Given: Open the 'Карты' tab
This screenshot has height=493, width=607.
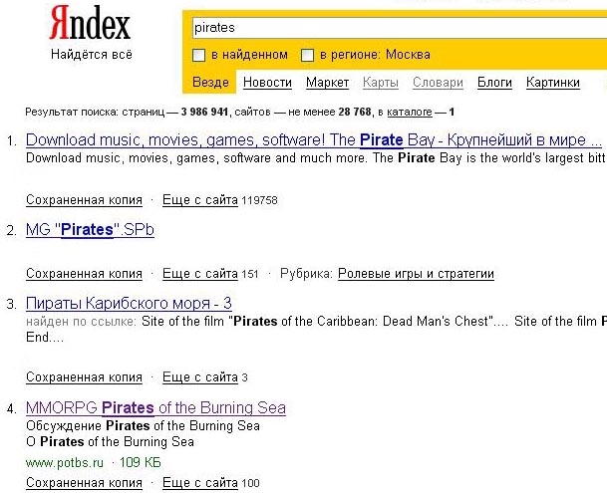Looking at the screenshot, I should click(381, 83).
